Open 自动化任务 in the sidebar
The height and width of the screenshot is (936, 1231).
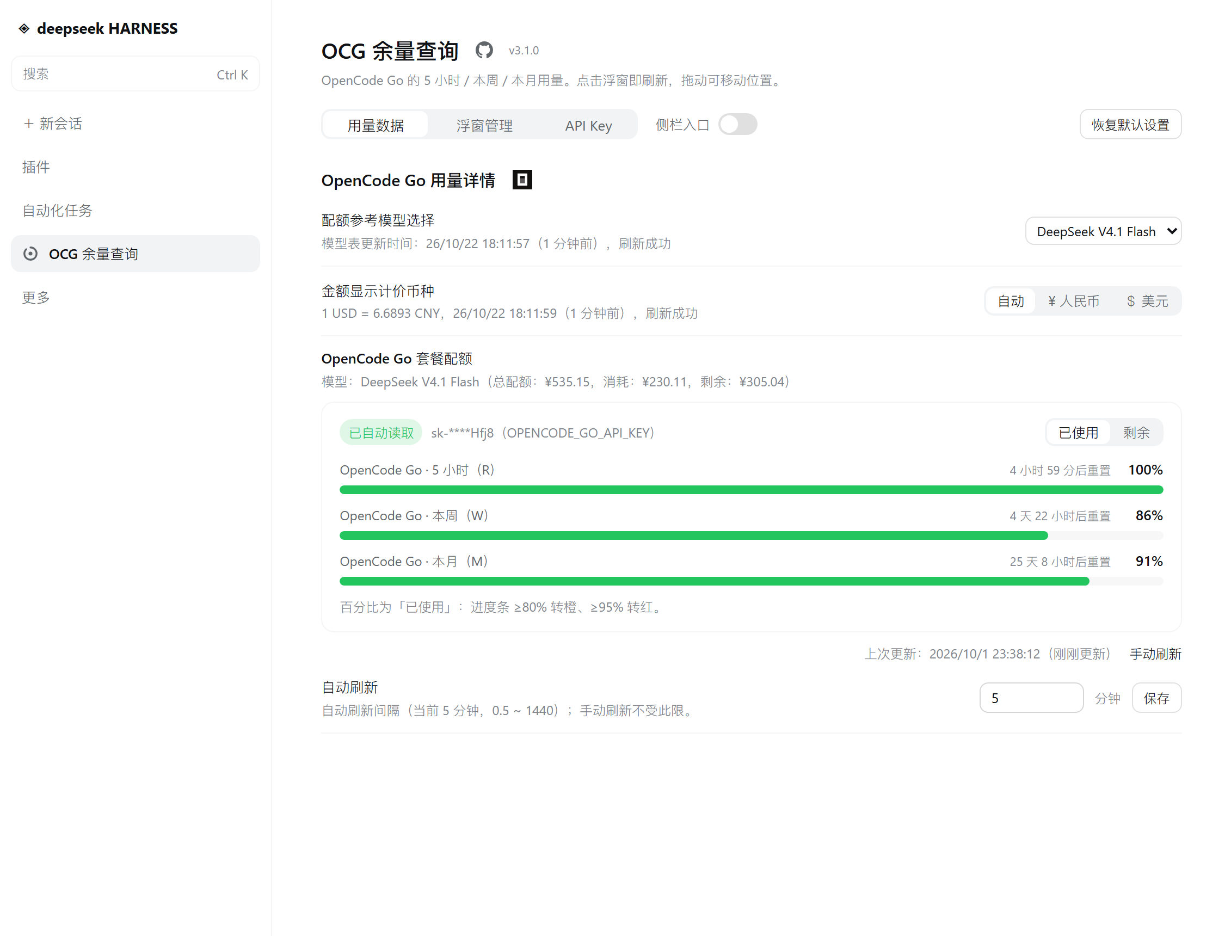(x=136, y=211)
